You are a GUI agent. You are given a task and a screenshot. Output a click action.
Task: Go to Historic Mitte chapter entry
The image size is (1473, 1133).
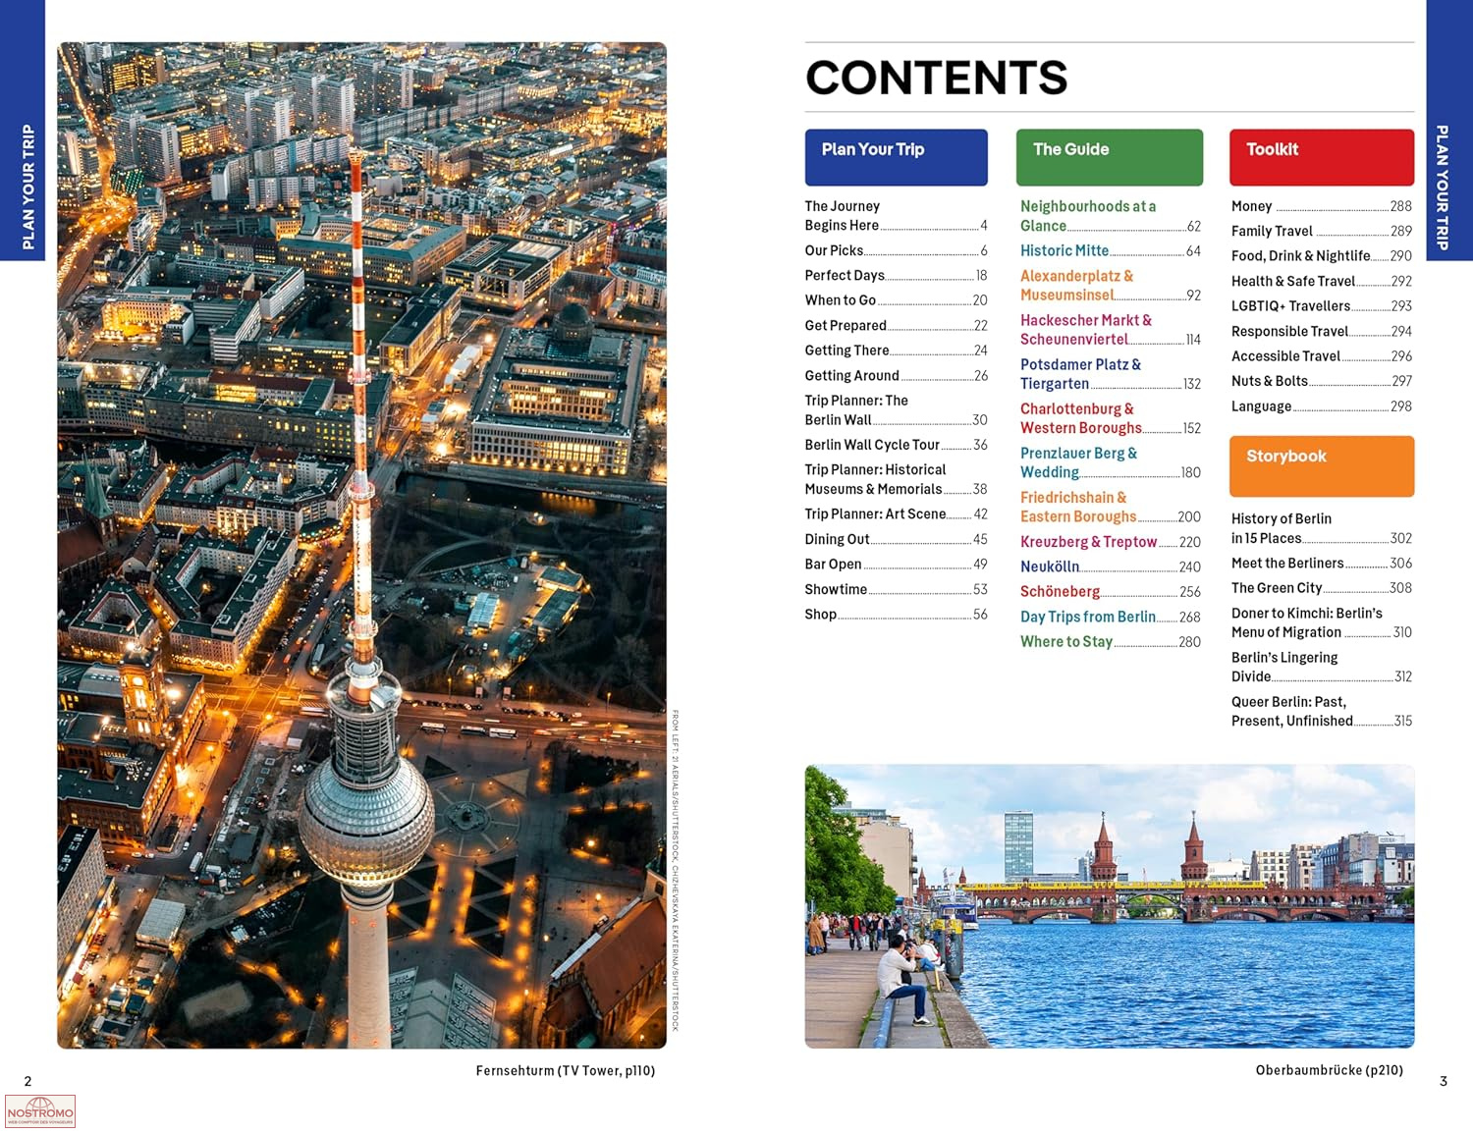1064,251
